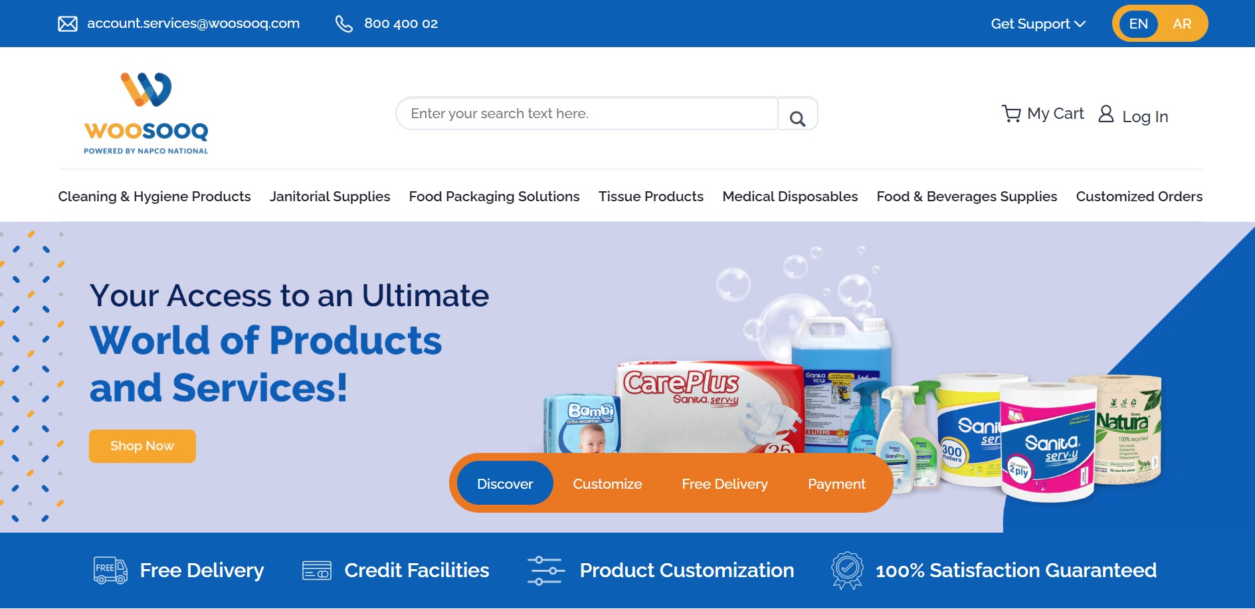This screenshot has height=609, width=1255.
Task: Click the Product Customization sliders icon
Action: tap(545, 570)
